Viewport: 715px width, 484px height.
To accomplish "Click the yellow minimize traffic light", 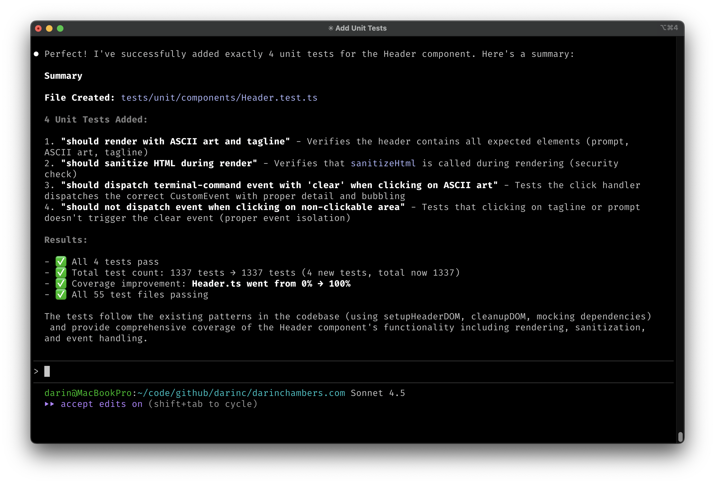I will coord(49,28).
